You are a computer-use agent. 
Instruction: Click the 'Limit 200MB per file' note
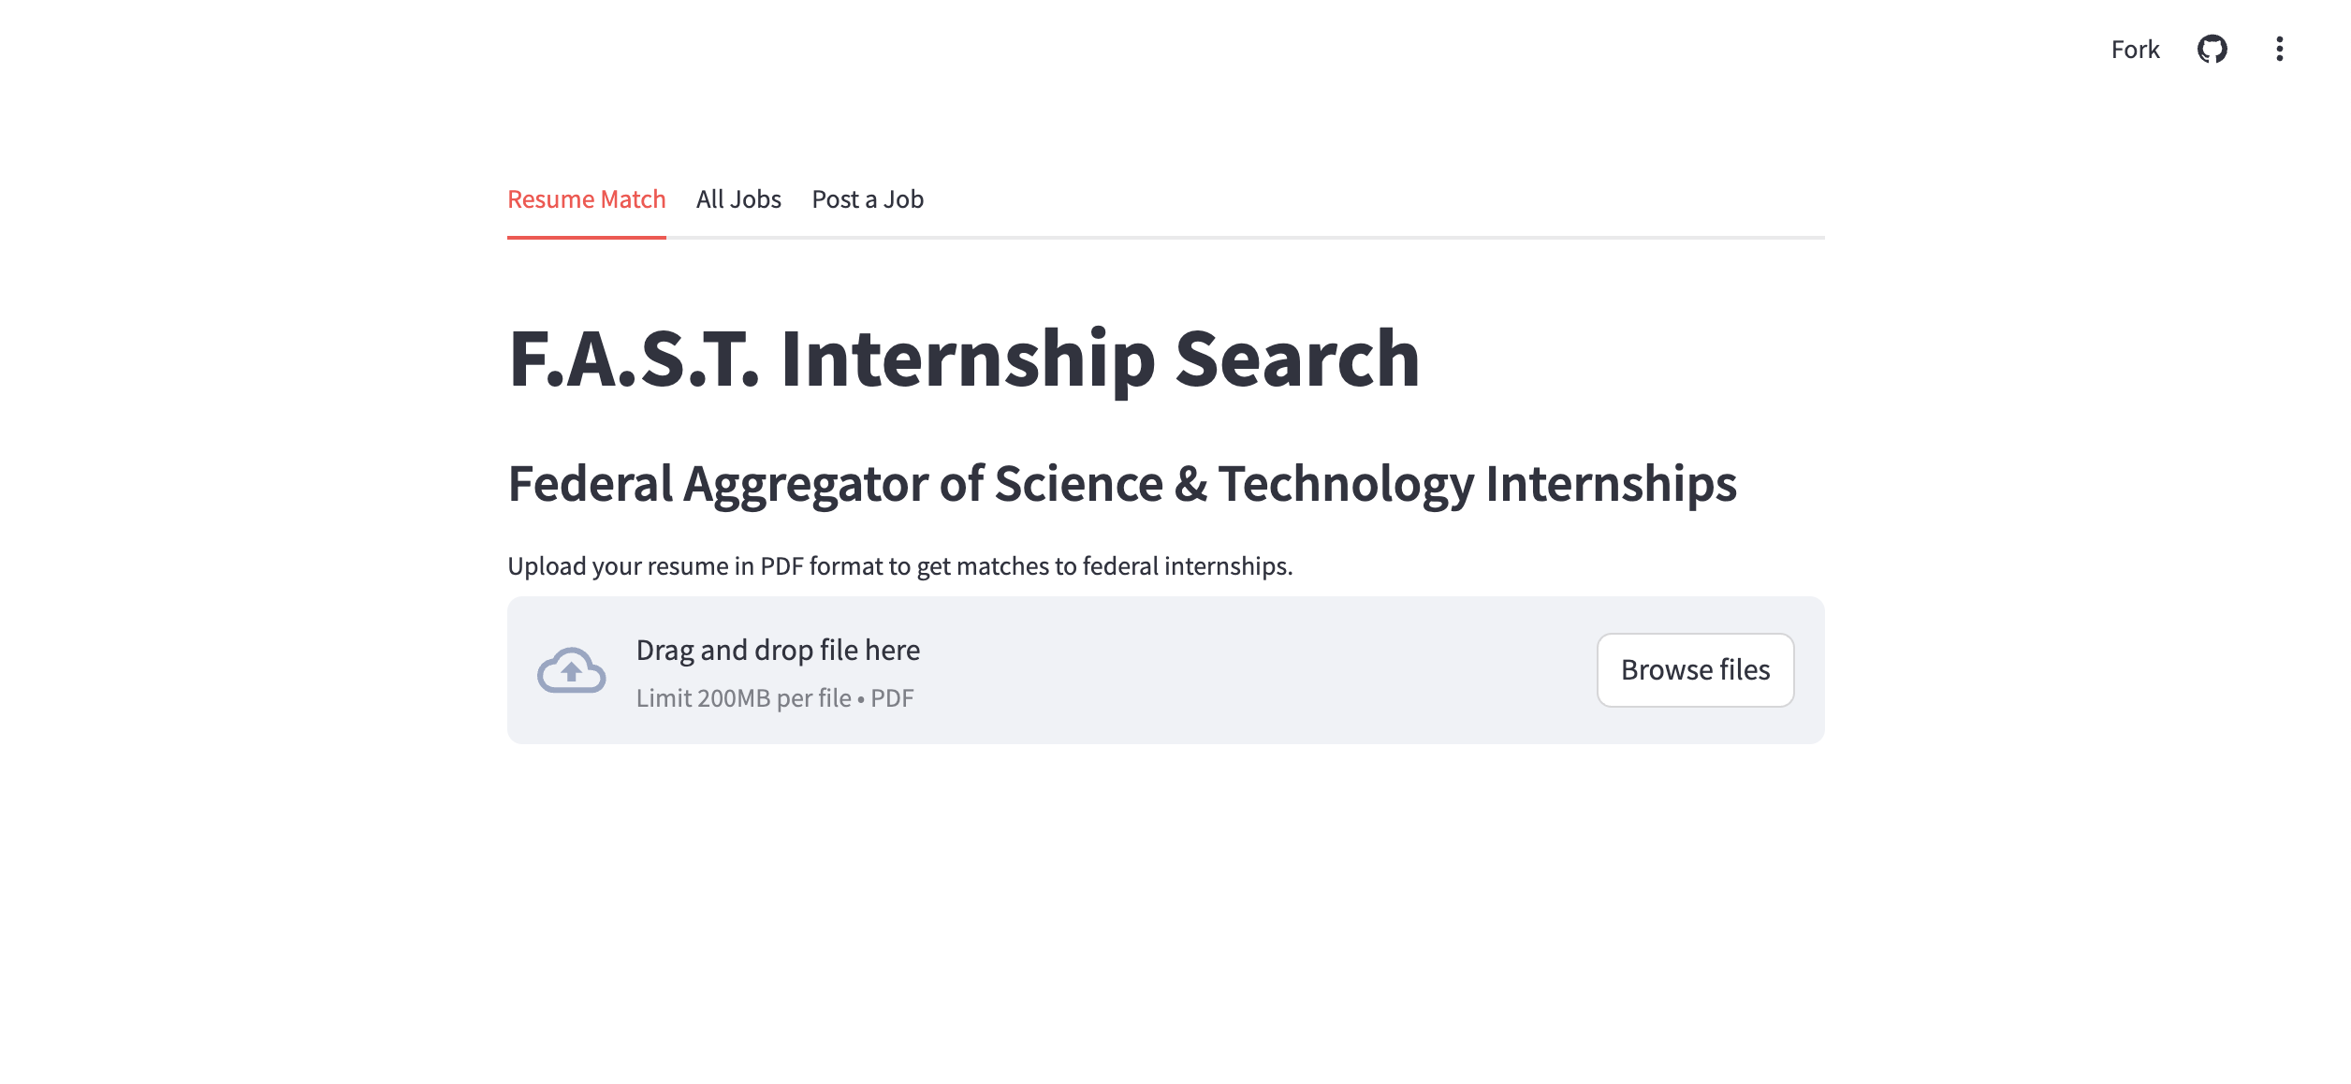pos(743,698)
